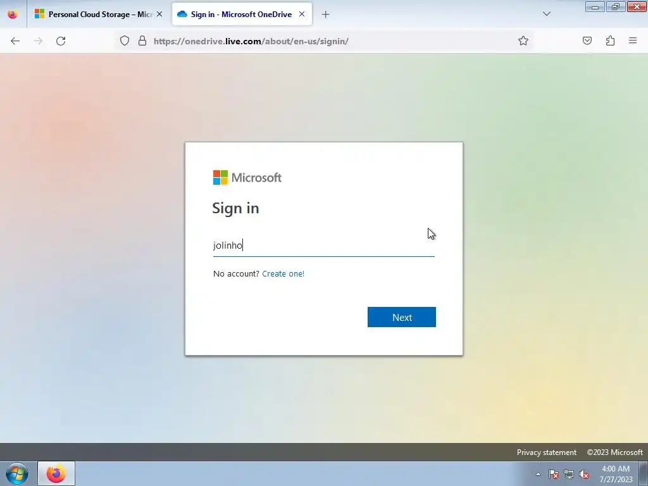
Task: Show hidden system tray icons
Action: point(538,474)
